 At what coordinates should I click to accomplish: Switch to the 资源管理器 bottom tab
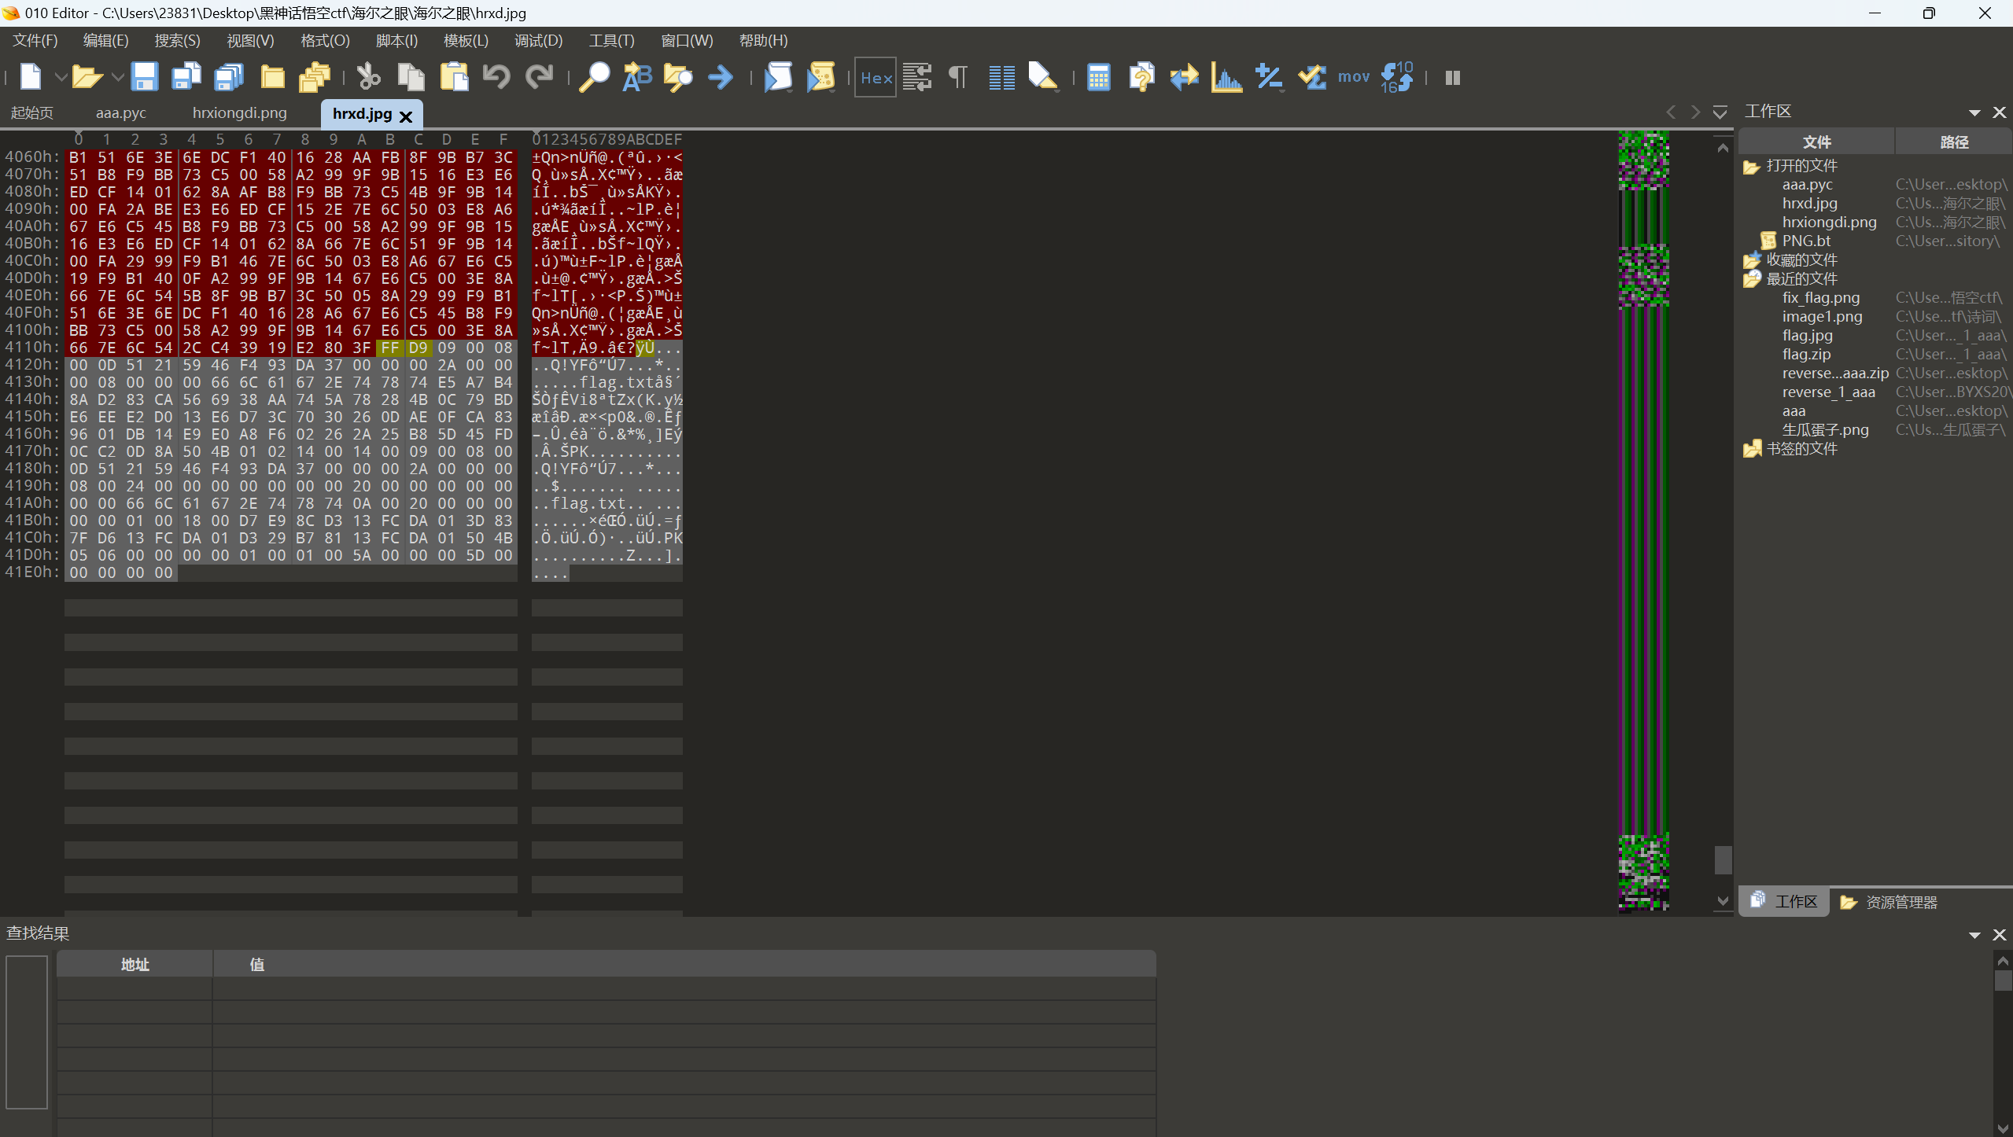pyautogui.click(x=1888, y=902)
